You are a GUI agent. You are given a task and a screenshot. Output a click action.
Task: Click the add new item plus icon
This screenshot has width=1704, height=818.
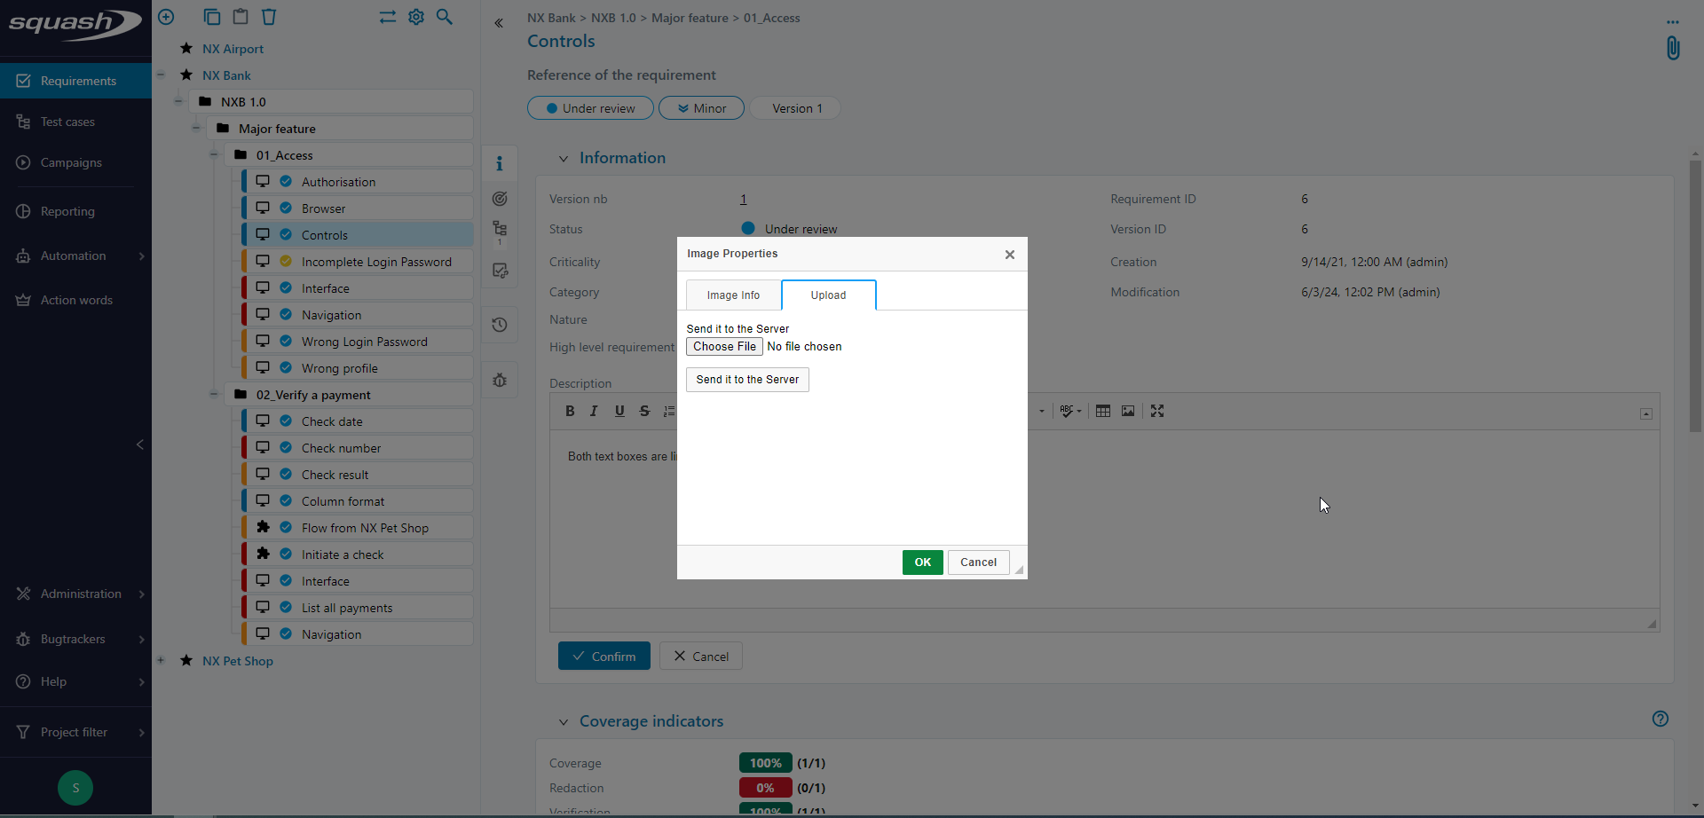point(166,17)
